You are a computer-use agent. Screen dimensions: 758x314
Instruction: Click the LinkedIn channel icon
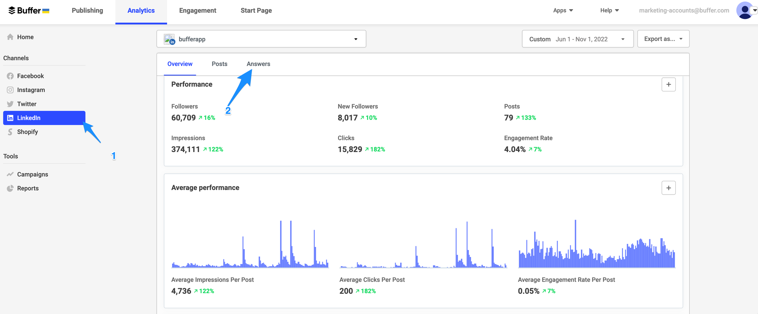click(10, 118)
